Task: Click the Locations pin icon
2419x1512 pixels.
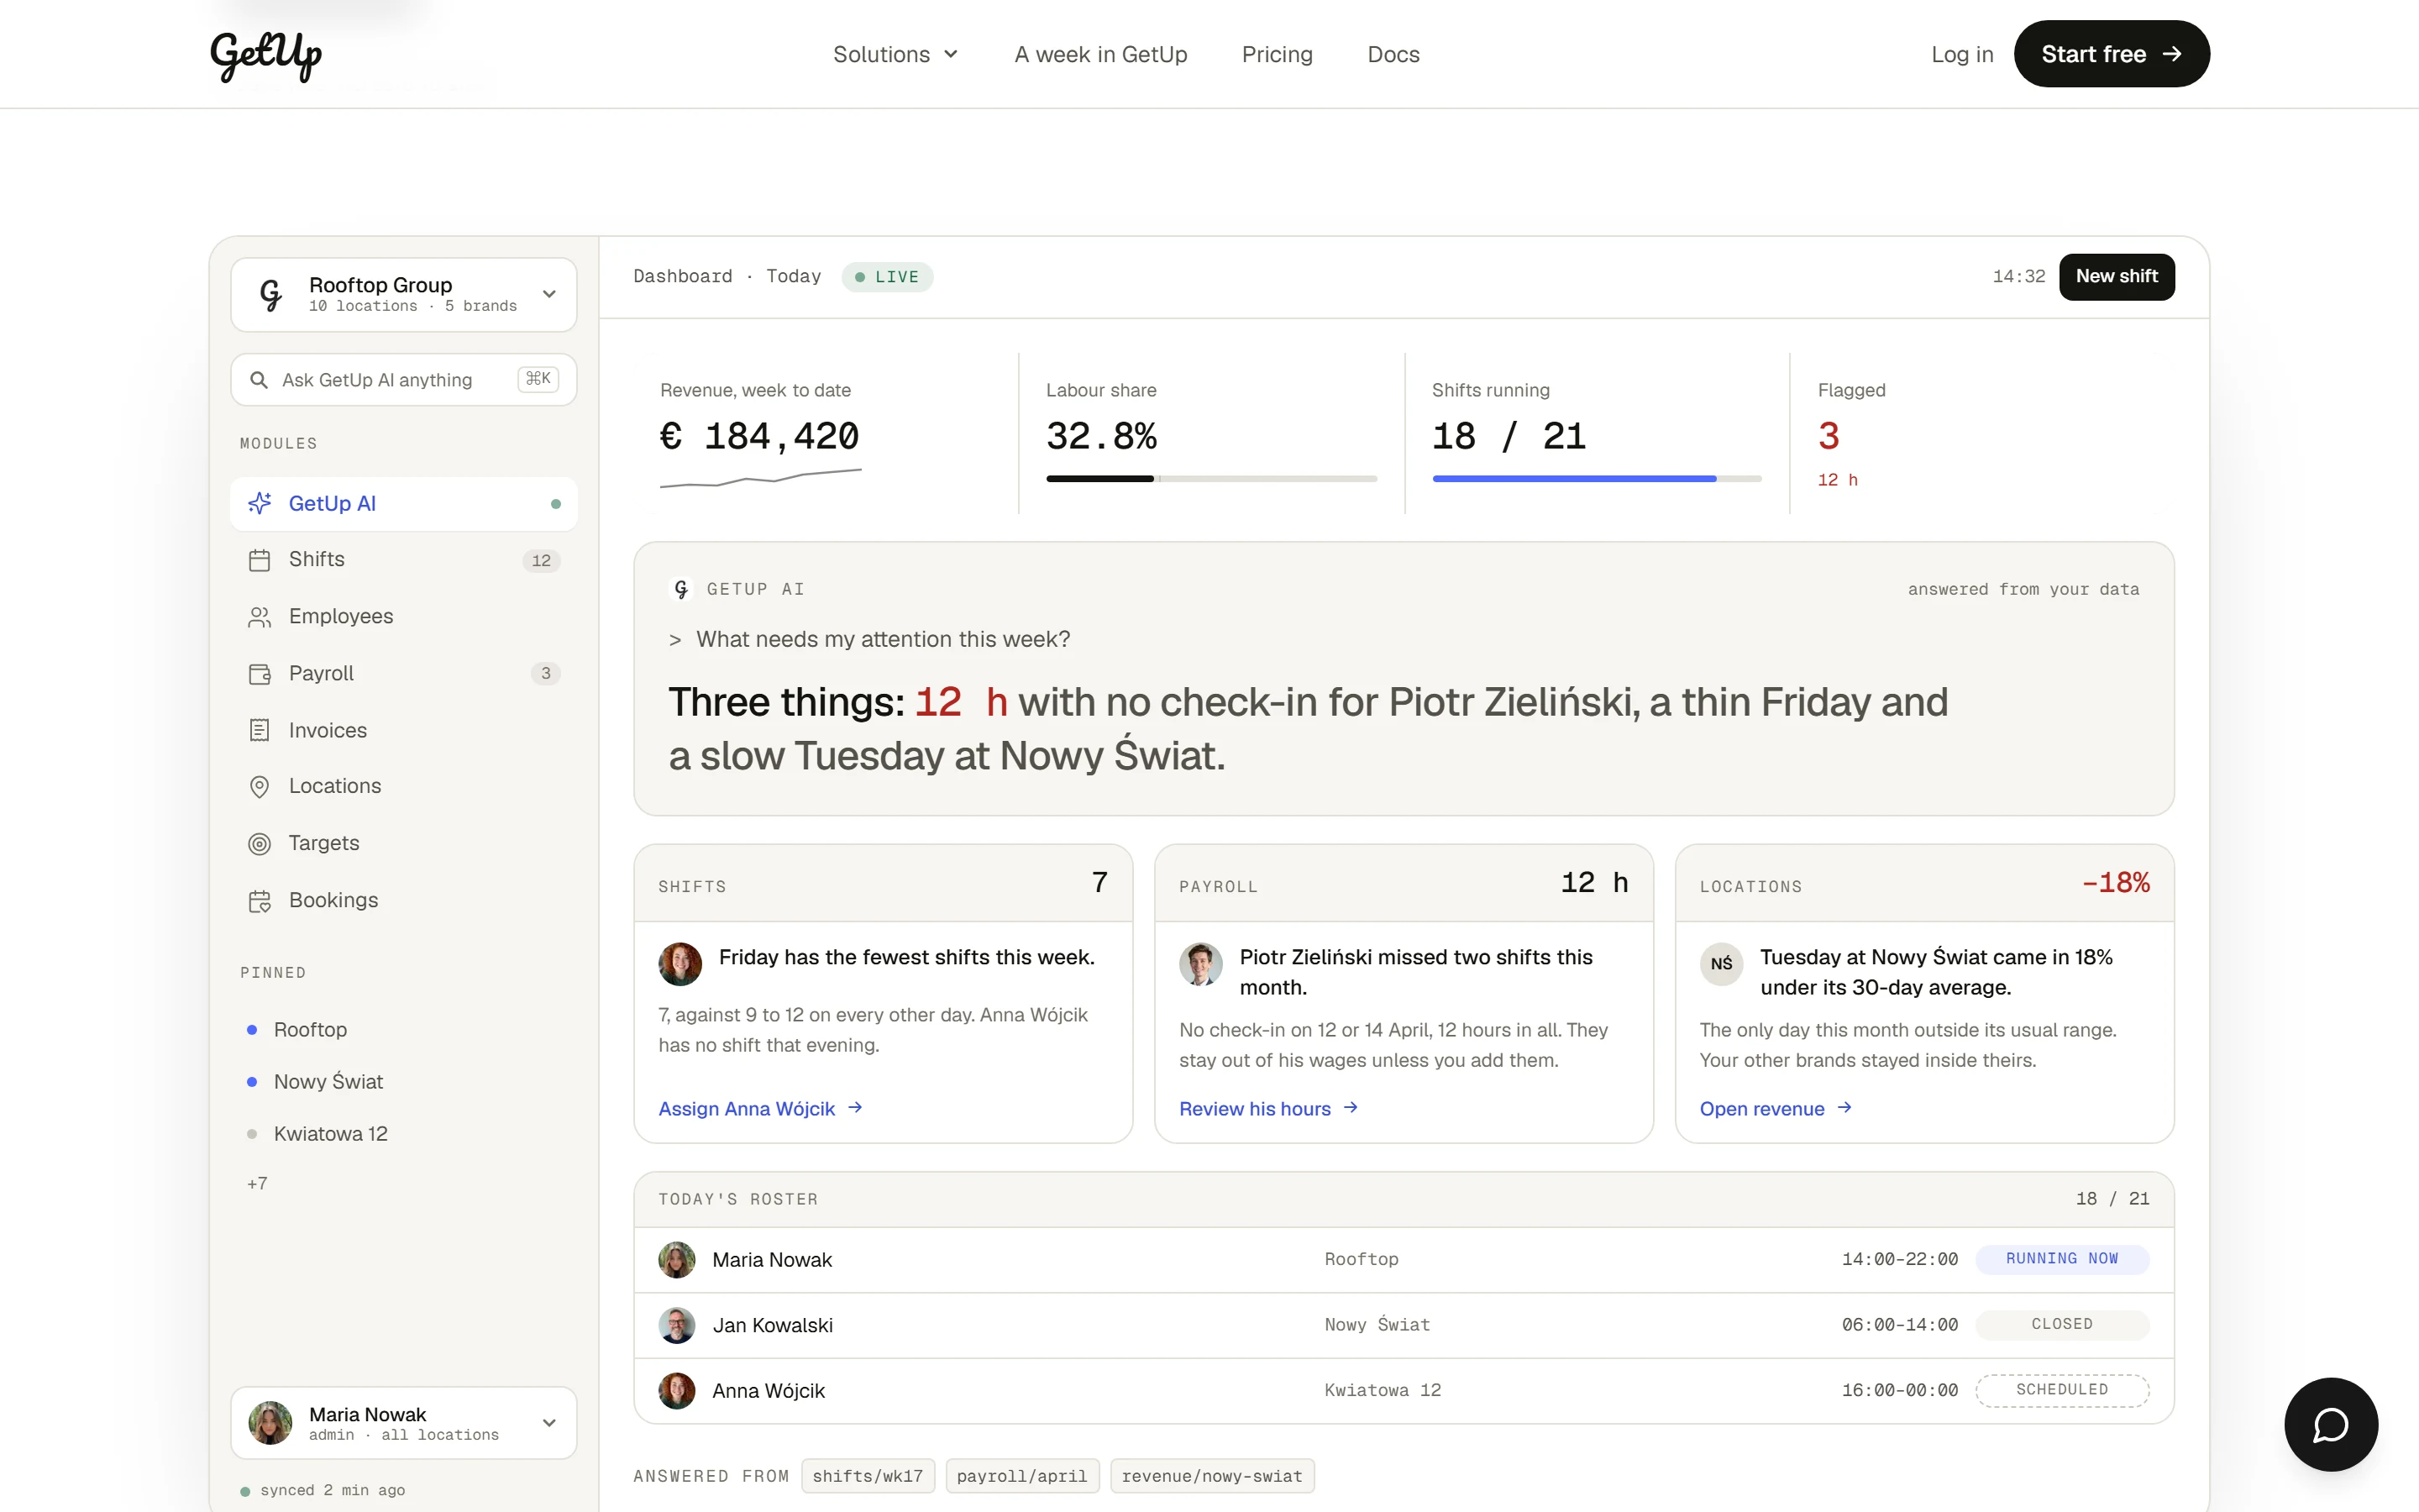Action: pos(260,787)
